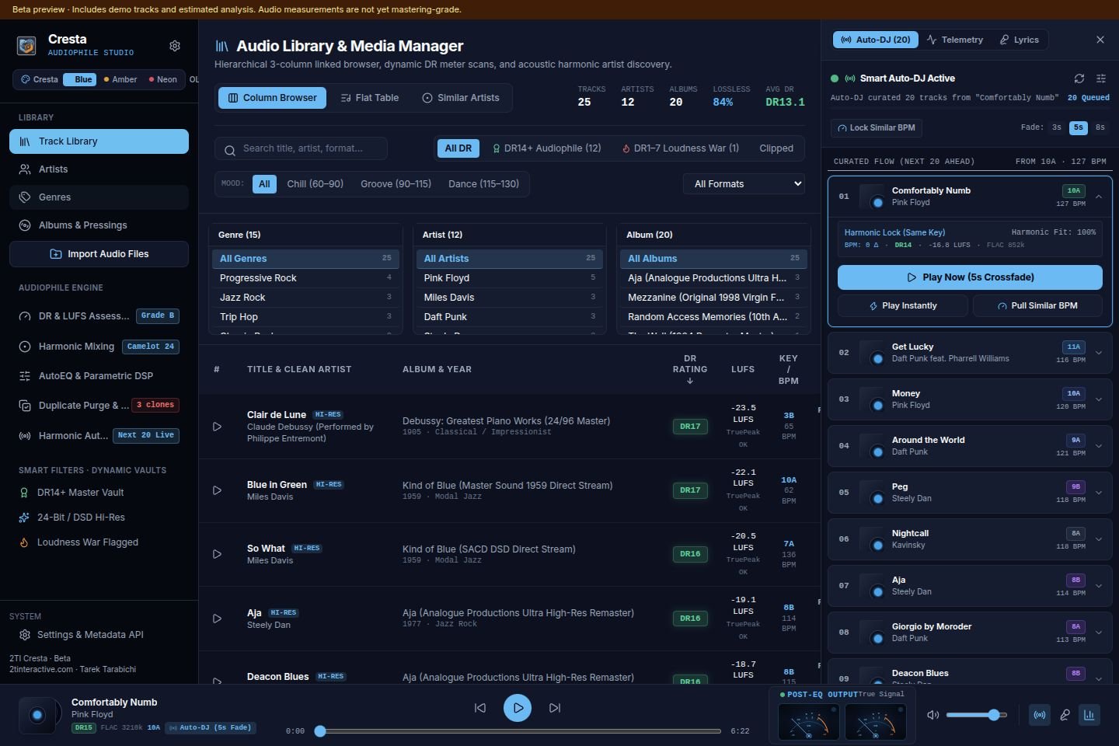This screenshot has height=746, width=1119.
Task: Play the Clair de Lune track row
Action: 217,427
